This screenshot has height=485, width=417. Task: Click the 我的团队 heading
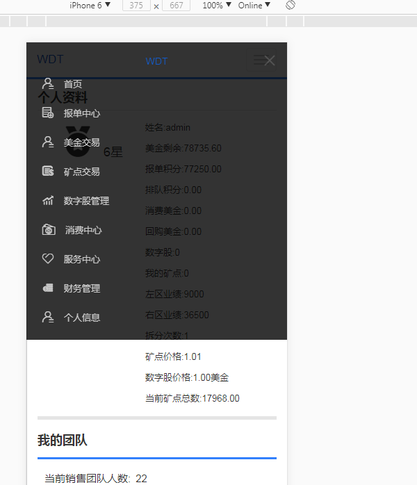[x=63, y=440]
